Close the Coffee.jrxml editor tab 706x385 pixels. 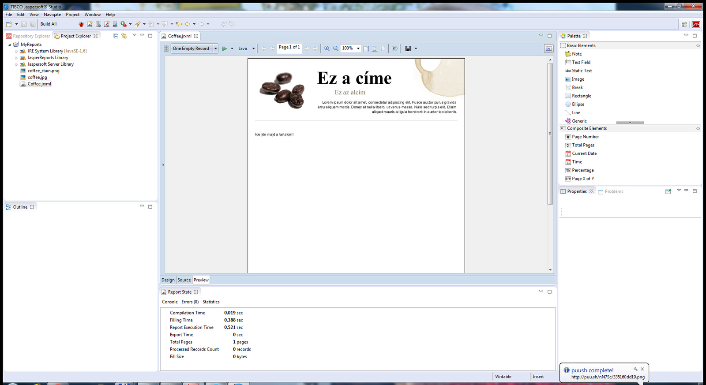point(196,36)
